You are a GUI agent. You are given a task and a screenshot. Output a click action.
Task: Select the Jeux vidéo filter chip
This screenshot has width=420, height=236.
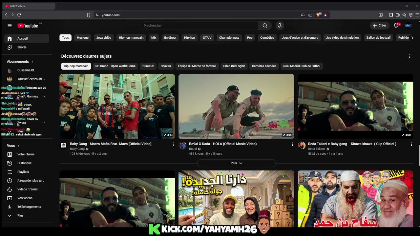104,38
